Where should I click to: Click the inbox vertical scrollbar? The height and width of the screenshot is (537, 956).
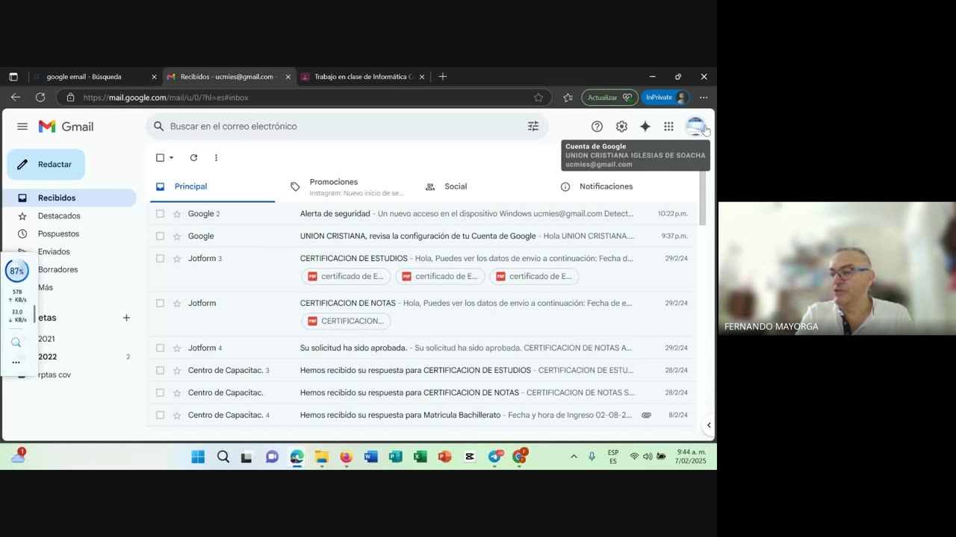point(702,198)
